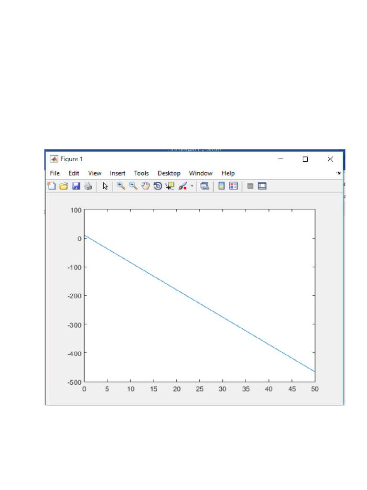
Task: Save the figure with the floppy disk icon
Action: [x=76, y=186]
